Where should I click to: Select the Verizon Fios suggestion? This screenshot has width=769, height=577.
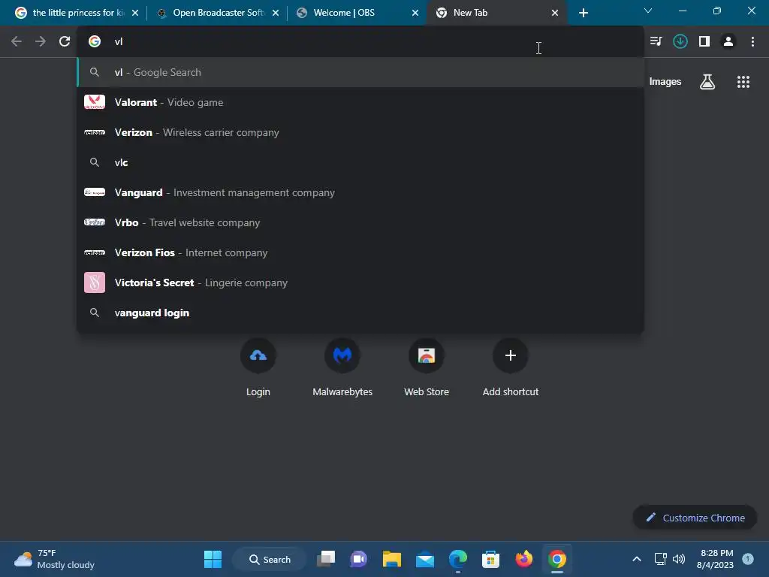360,252
